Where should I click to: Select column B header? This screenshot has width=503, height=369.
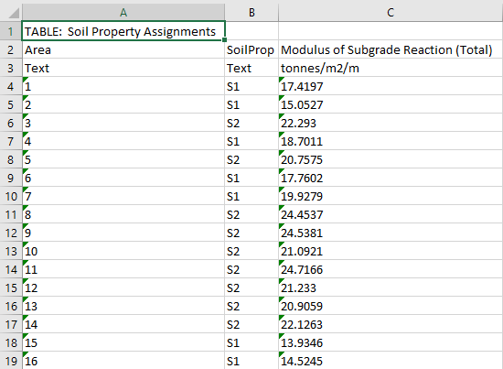(251, 13)
